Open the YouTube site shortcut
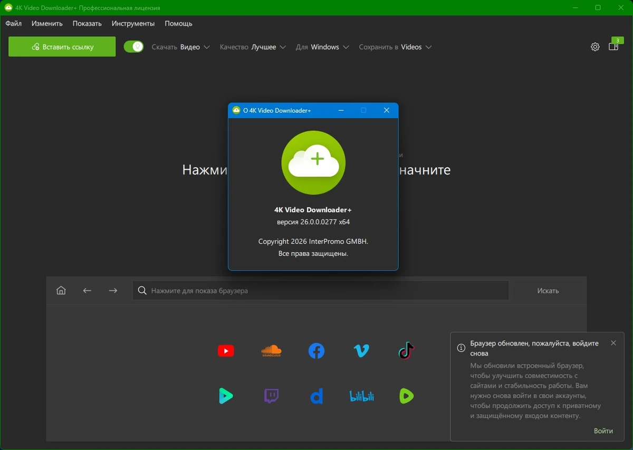The image size is (633, 450). tap(226, 351)
